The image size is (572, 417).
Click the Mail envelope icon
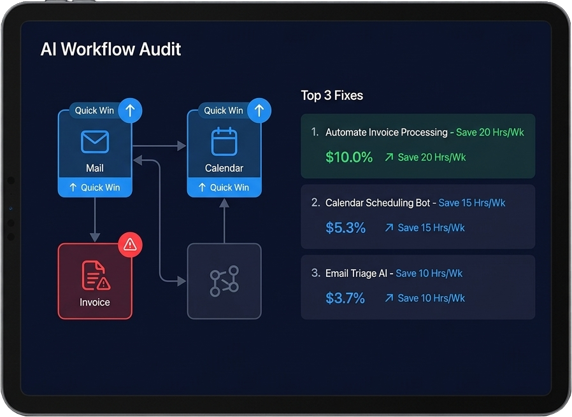95,141
